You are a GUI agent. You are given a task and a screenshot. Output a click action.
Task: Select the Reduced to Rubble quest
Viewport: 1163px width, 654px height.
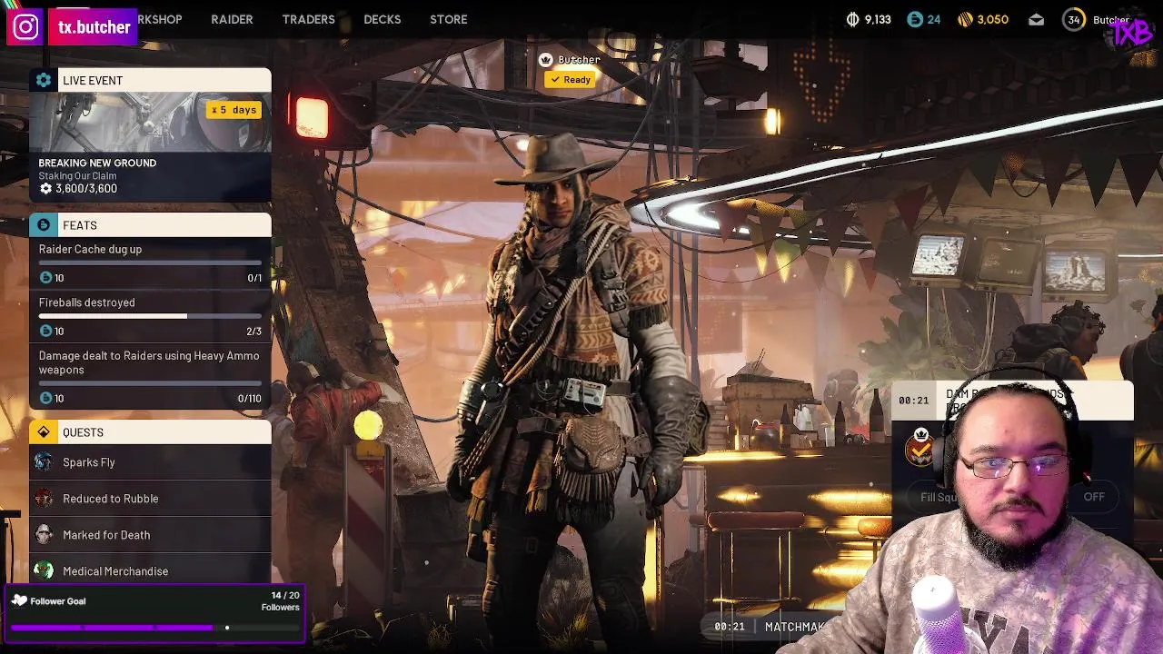150,499
